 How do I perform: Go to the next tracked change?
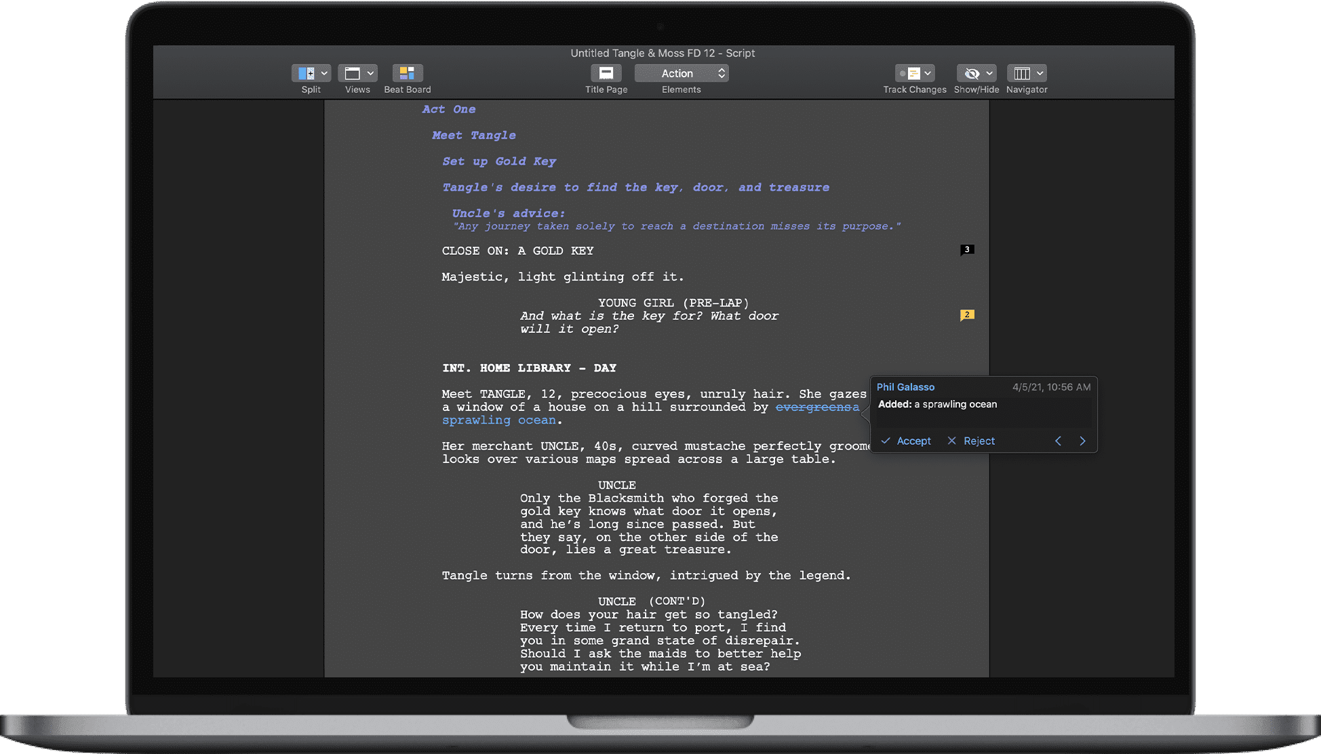[1082, 441]
